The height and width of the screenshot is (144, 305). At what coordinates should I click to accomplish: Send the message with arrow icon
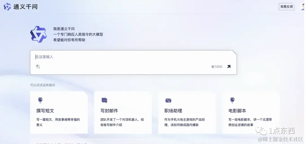[229, 67]
